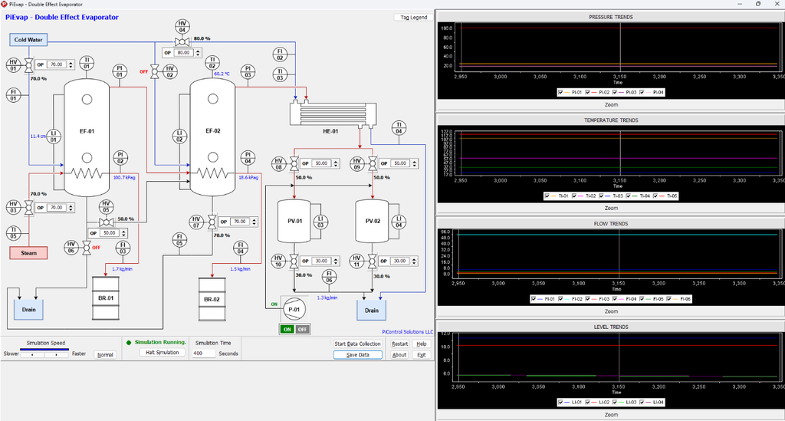Click the HV-11 OP spinner arrows
This screenshot has width=785, height=421.
coord(415,261)
